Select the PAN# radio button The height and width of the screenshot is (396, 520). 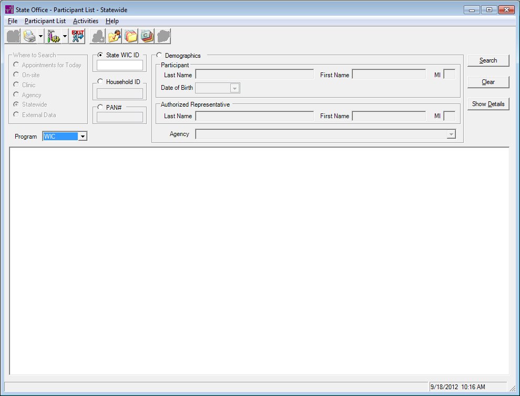100,107
